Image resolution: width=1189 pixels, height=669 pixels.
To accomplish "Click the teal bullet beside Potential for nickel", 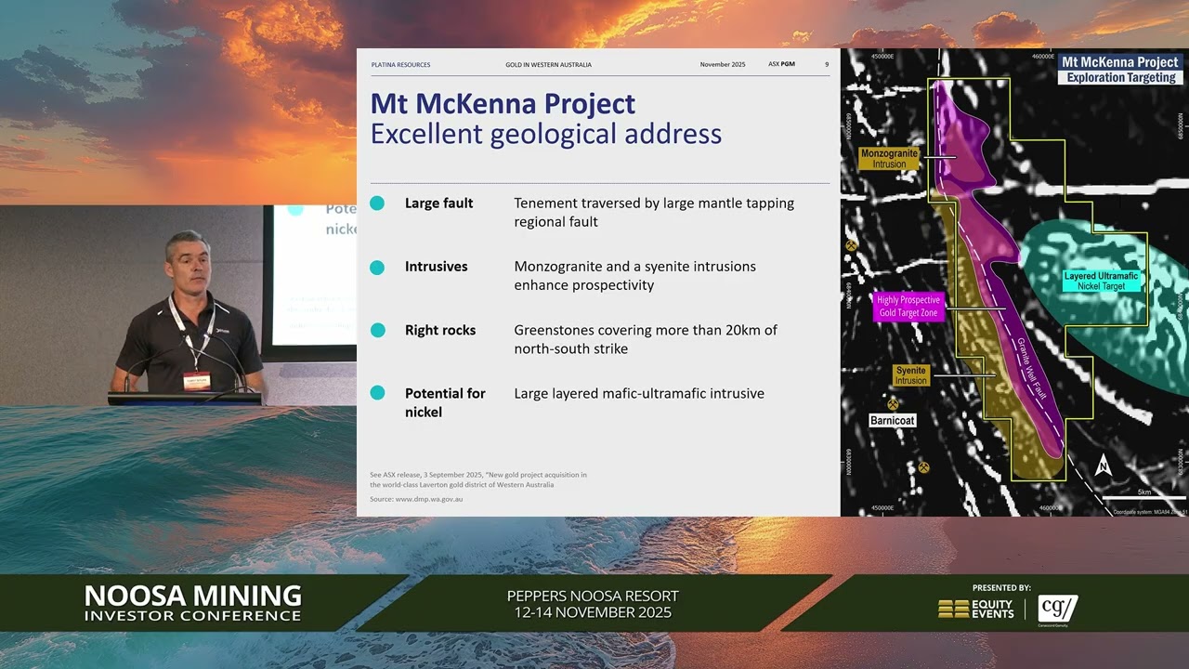I will [x=377, y=393].
